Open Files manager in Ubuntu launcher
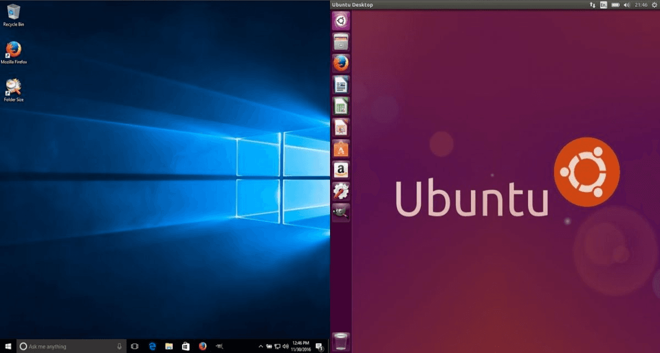This screenshot has height=353, width=660. pos(341,42)
